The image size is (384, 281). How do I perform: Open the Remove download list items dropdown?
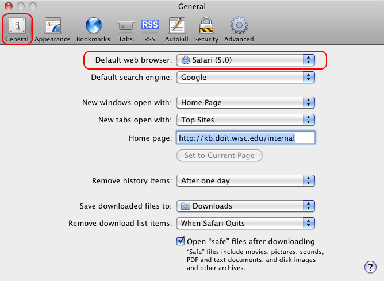tap(245, 223)
